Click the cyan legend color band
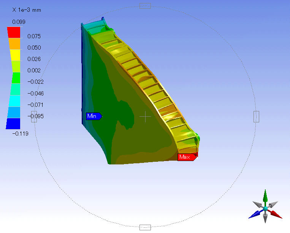Viewport: 290px width, 233px height. coord(14,101)
